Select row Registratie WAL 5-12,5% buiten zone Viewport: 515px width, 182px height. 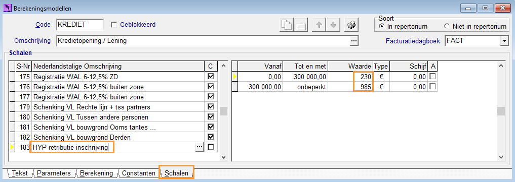click(x=118, y=87)
